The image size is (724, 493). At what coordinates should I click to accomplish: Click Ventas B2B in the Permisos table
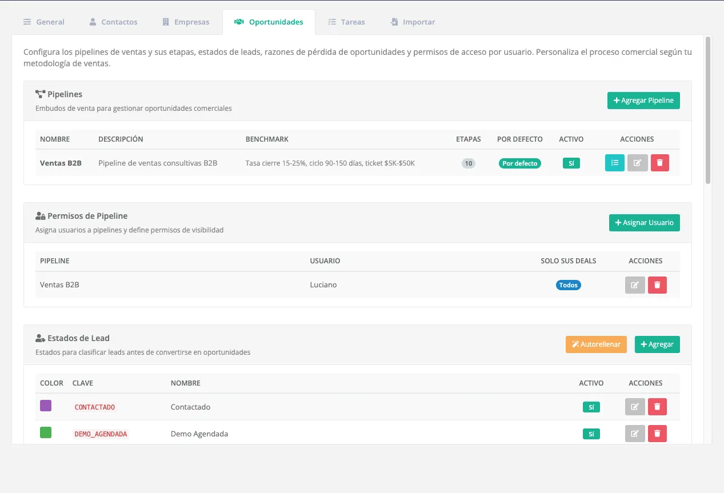coord(59,284)
